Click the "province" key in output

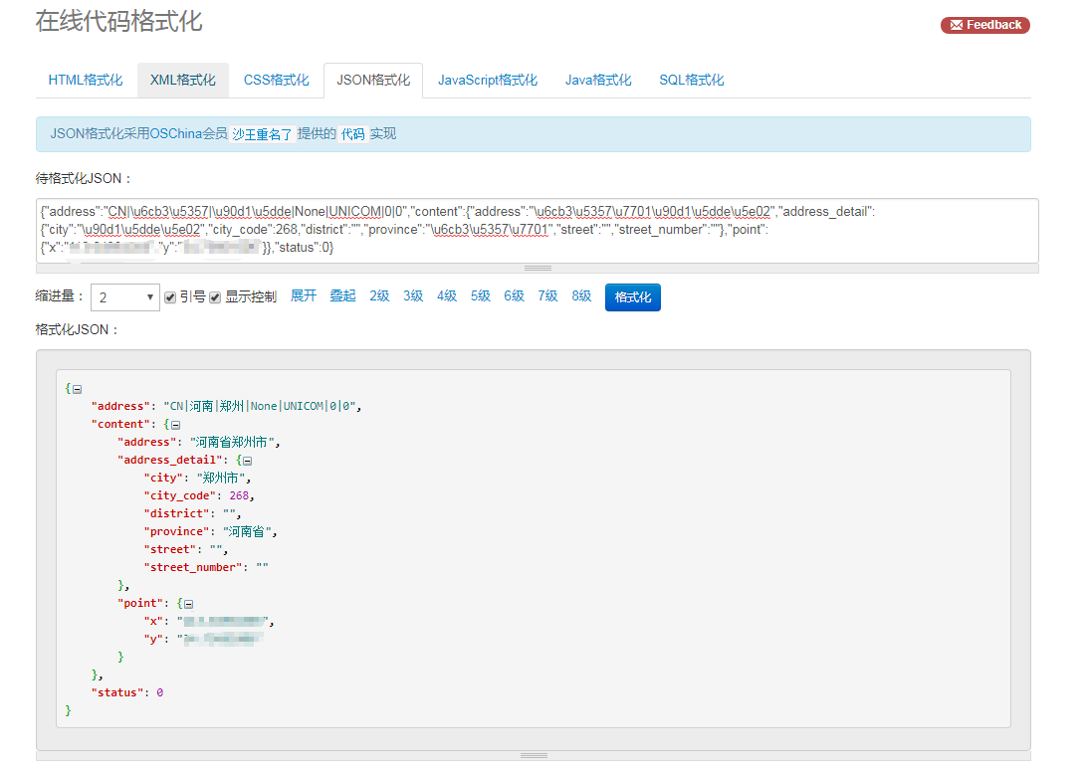click(176, 531)
